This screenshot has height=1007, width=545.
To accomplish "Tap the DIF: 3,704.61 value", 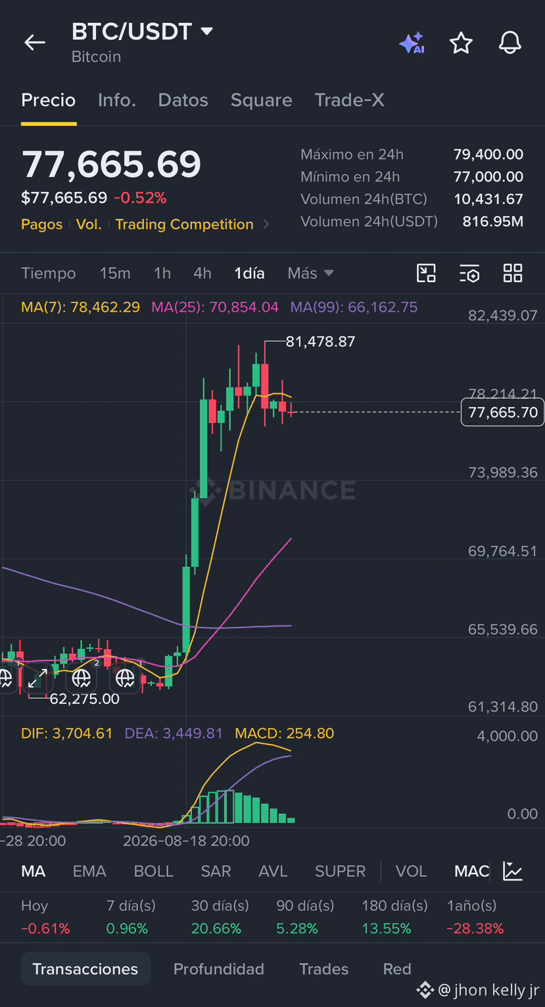I will [x=66, y=733].
